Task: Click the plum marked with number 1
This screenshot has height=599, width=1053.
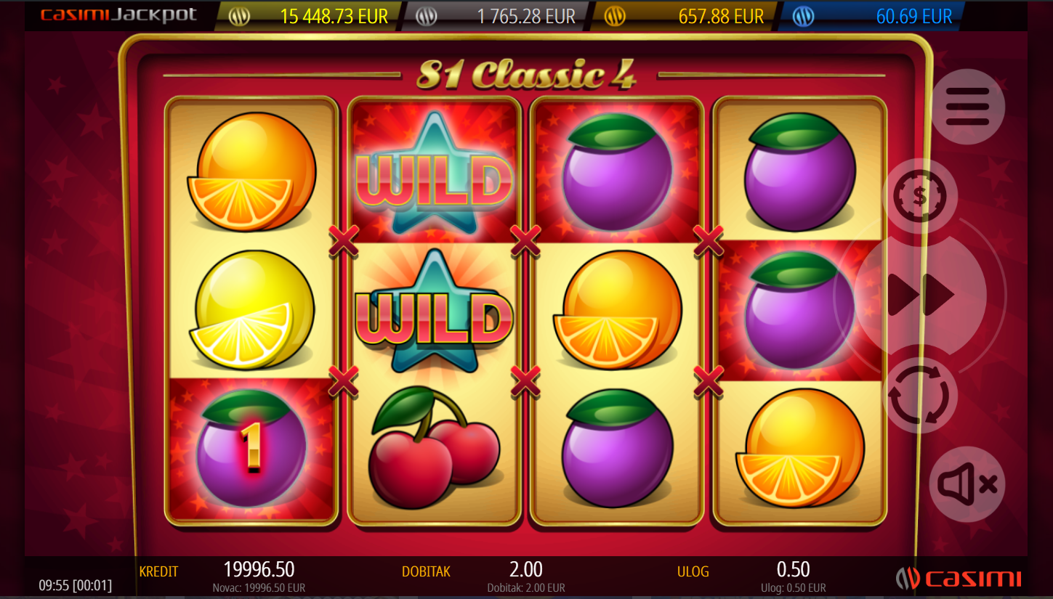Action: [251, 447]
